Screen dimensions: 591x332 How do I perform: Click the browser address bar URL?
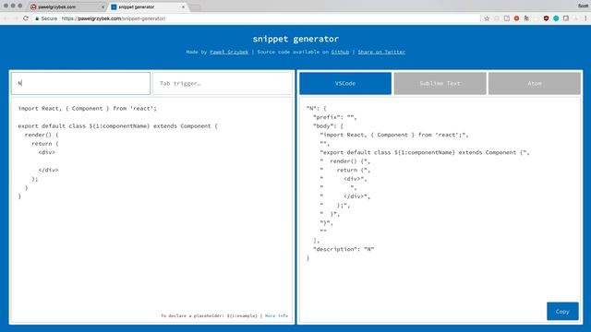(x=113, y=18)
